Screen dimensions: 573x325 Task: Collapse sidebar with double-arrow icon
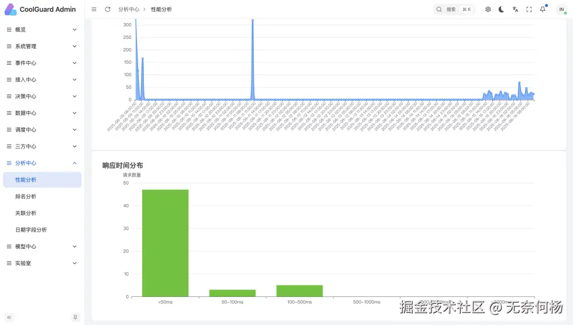9,318
